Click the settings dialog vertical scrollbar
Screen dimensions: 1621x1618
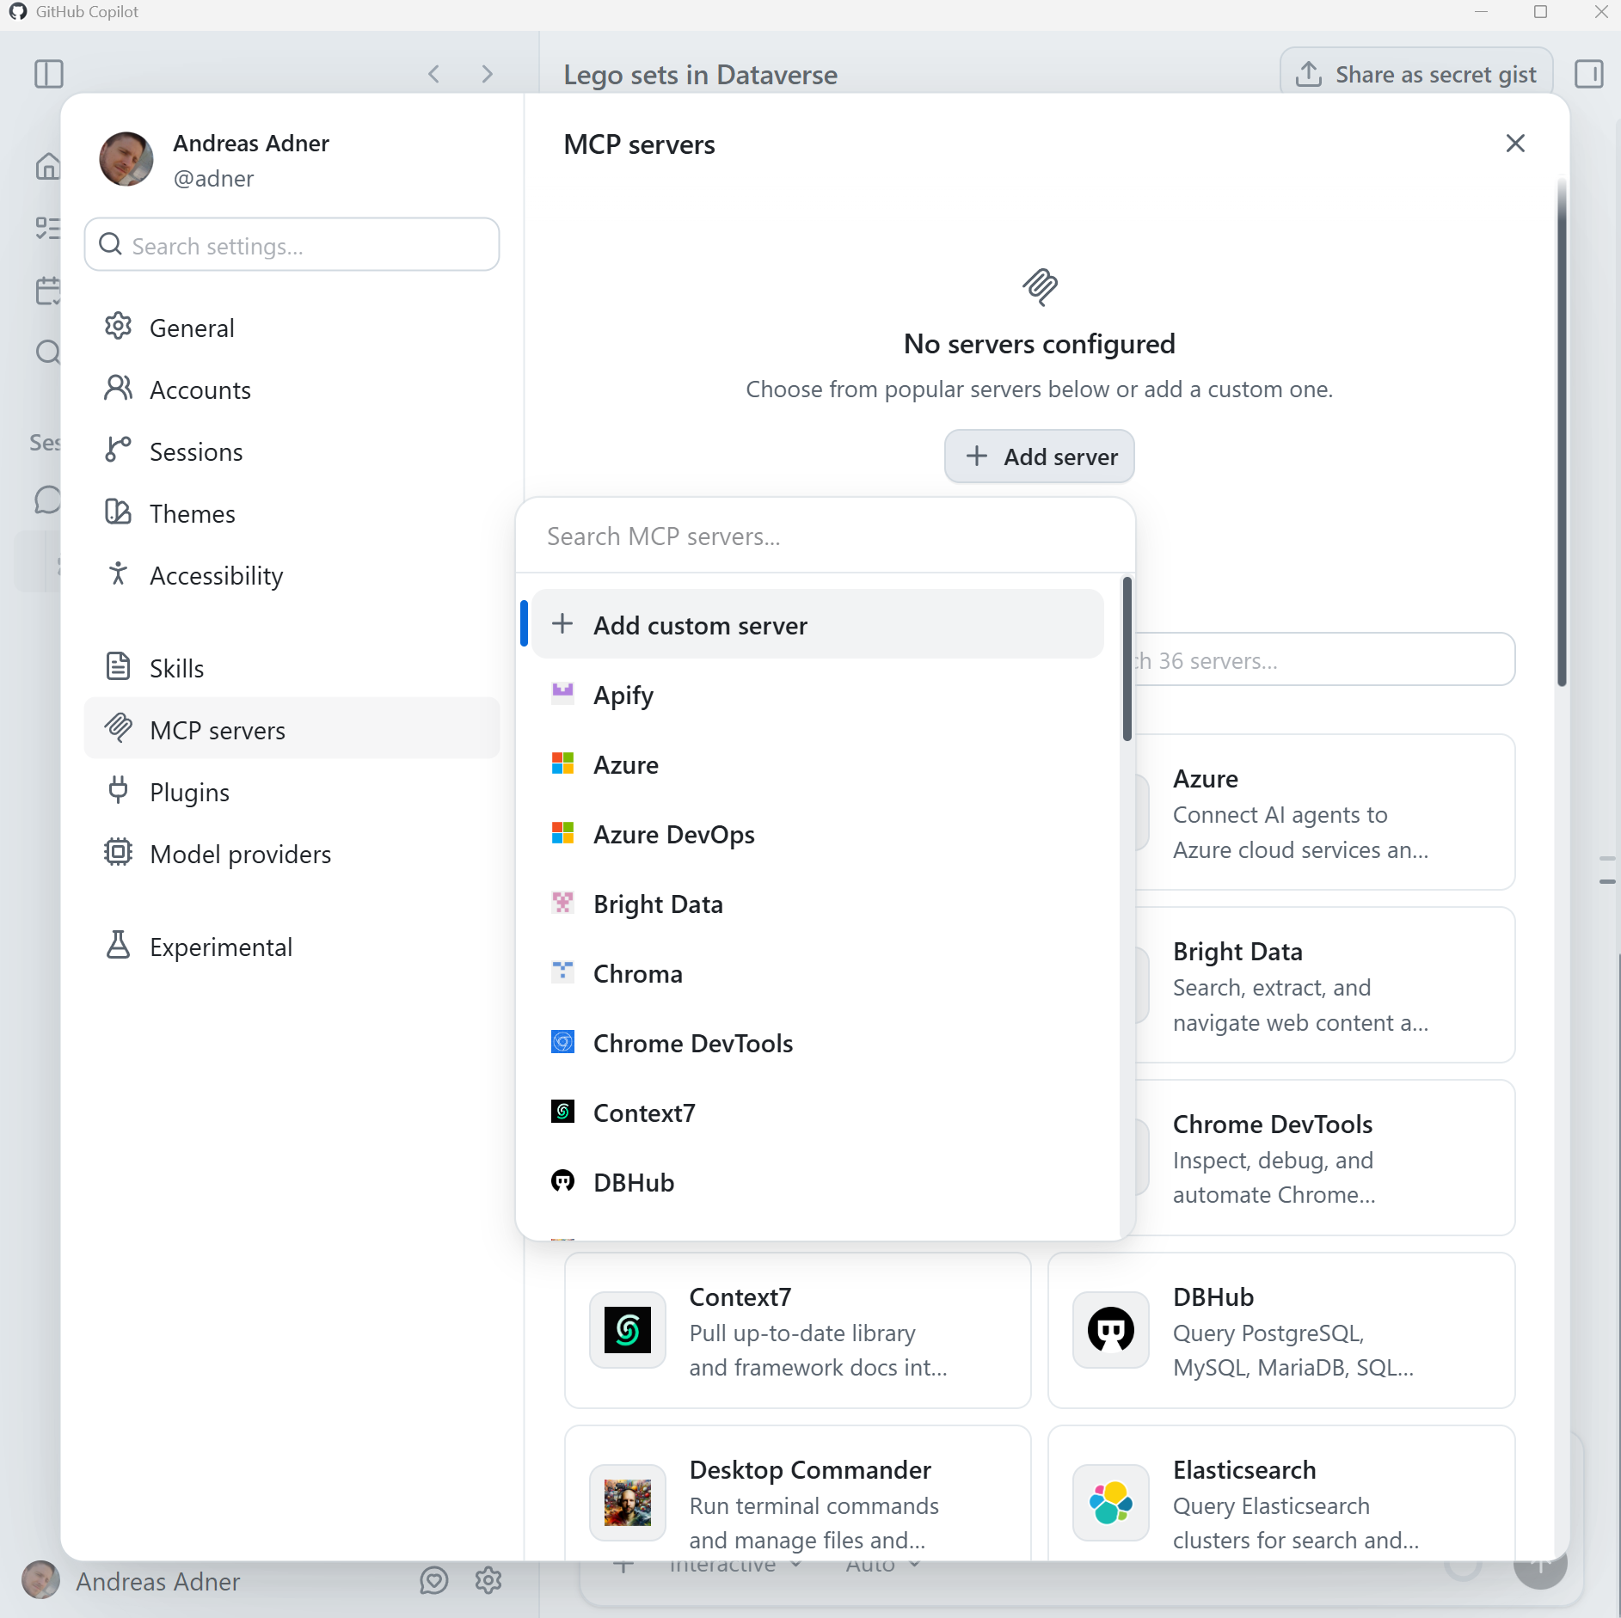pyautogui.click(x=1562, y=432)
